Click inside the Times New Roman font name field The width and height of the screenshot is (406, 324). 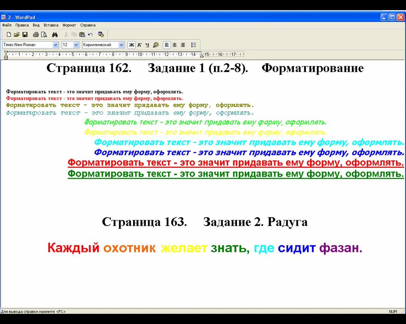pos(28,45)
